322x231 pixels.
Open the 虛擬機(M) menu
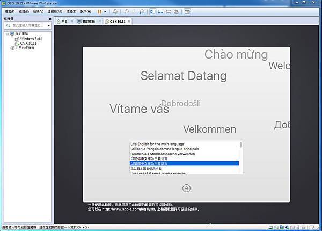(x=55, y=12)
